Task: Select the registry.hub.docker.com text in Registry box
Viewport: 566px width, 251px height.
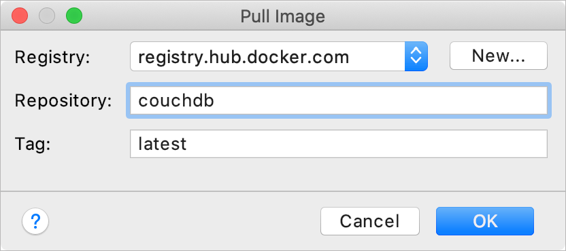Action: [x=244, y=57]
